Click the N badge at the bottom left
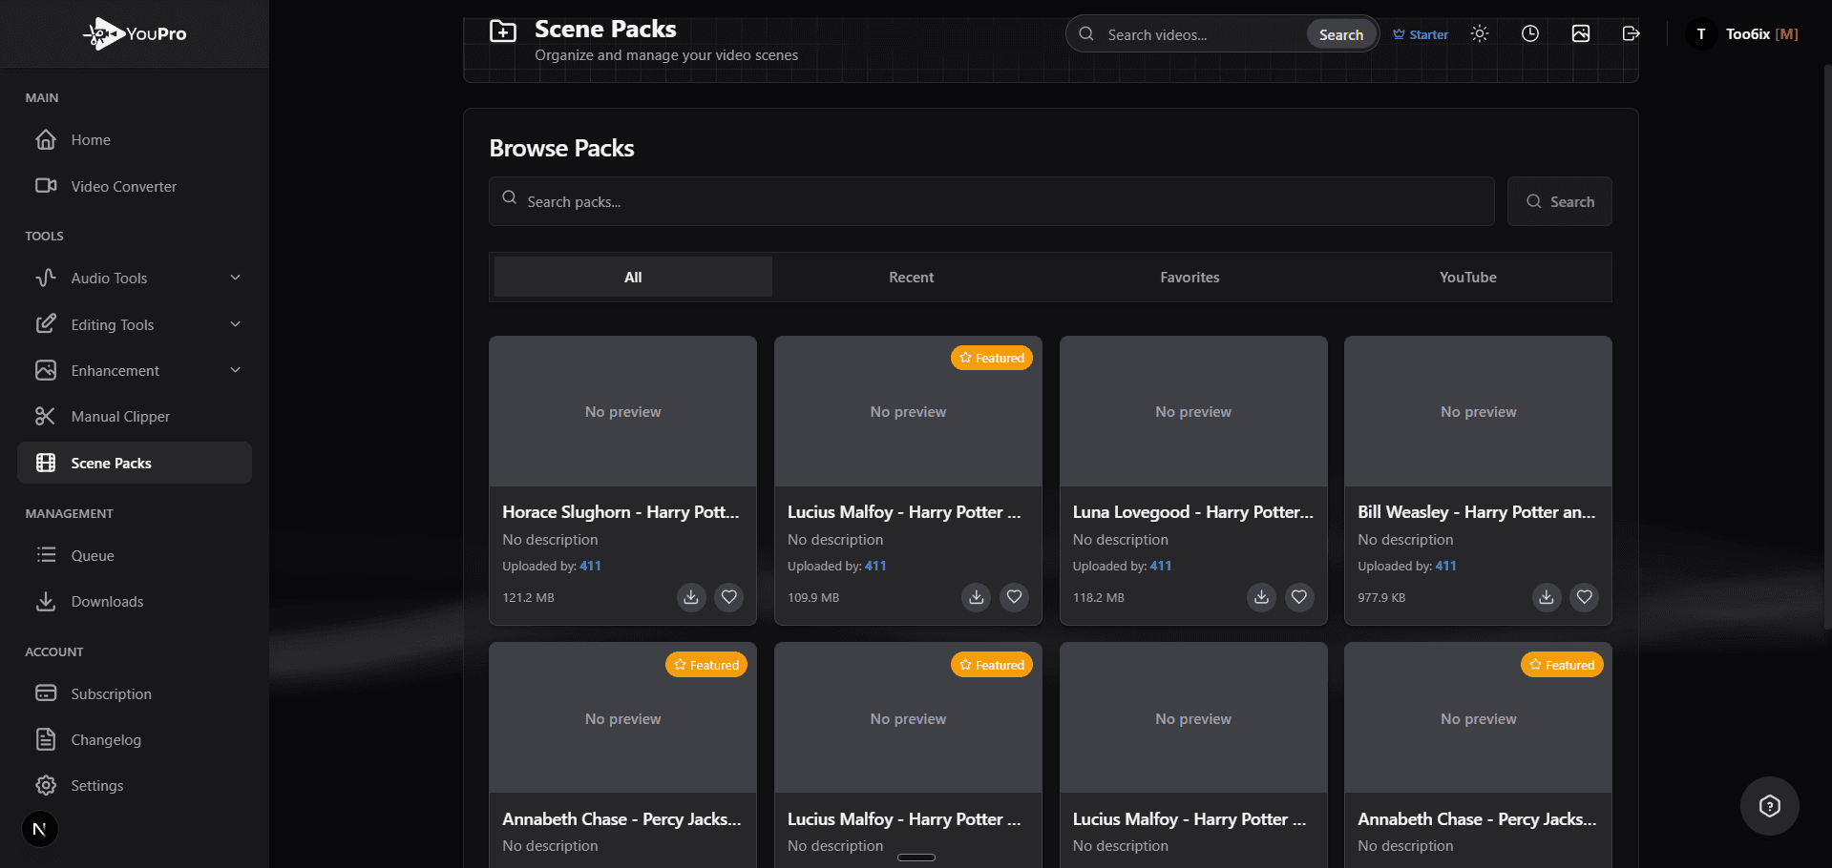The image size is (1832, 868). tap(39, 829)
